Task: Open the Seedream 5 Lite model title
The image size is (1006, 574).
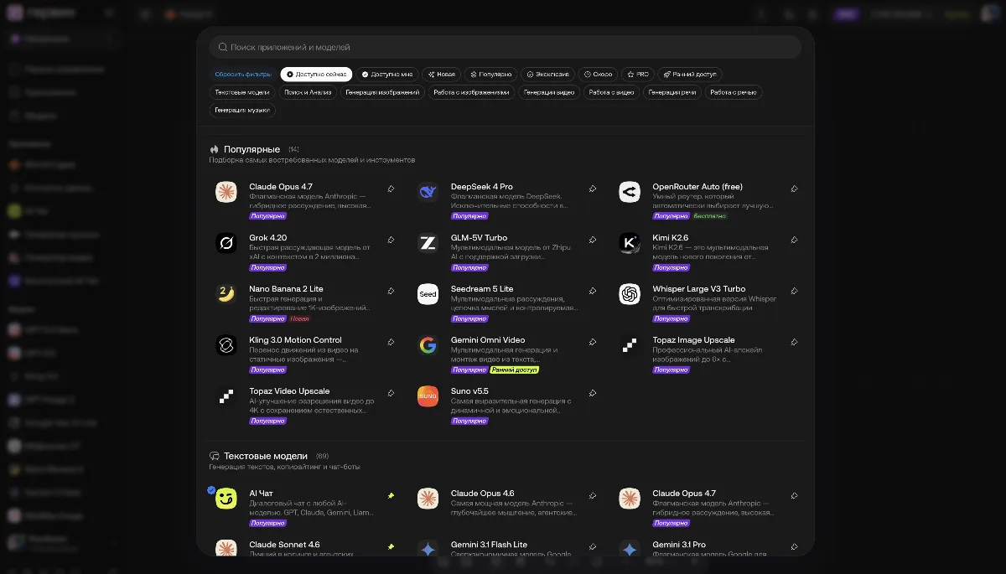Action: [482, 289]
